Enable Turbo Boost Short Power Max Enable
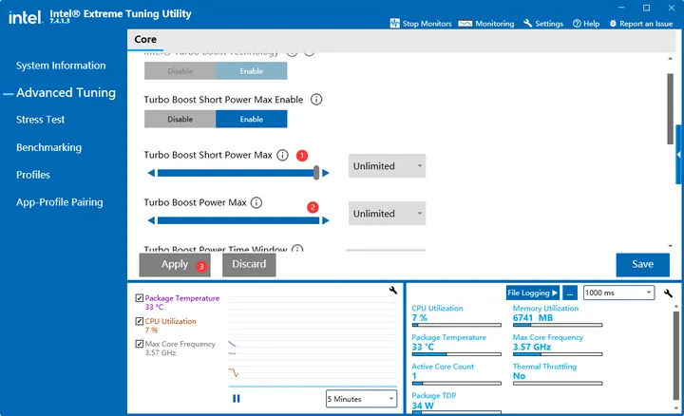The height and width of the screenshot is (416, 684). [x=251, y=119]
